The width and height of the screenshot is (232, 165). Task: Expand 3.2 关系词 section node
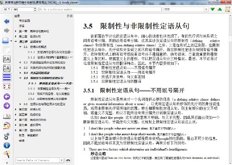[20, 63]
